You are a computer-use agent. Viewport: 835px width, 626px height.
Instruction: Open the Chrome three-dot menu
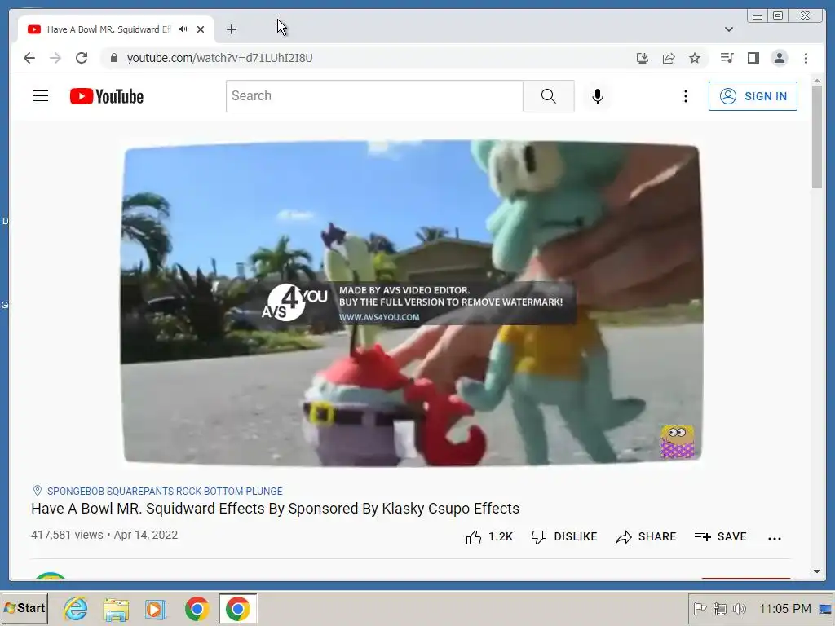click(806, 58)
